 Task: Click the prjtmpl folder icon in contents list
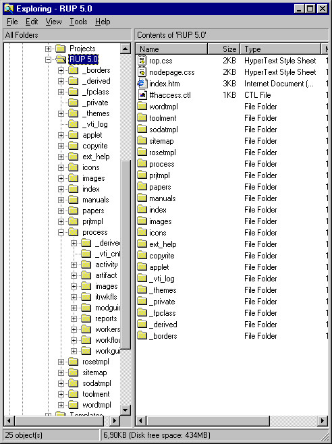point(142,175)
